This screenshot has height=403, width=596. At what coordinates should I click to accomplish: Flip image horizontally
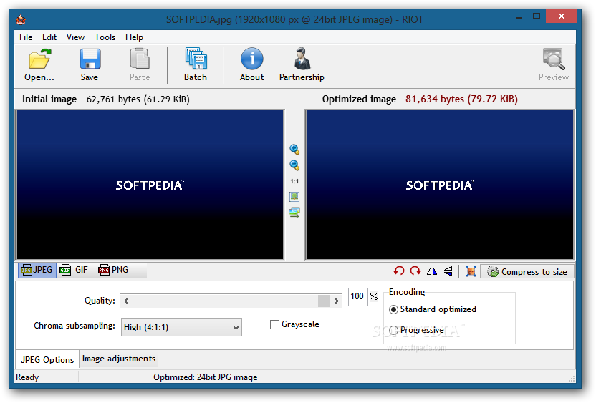click(432, 271)
